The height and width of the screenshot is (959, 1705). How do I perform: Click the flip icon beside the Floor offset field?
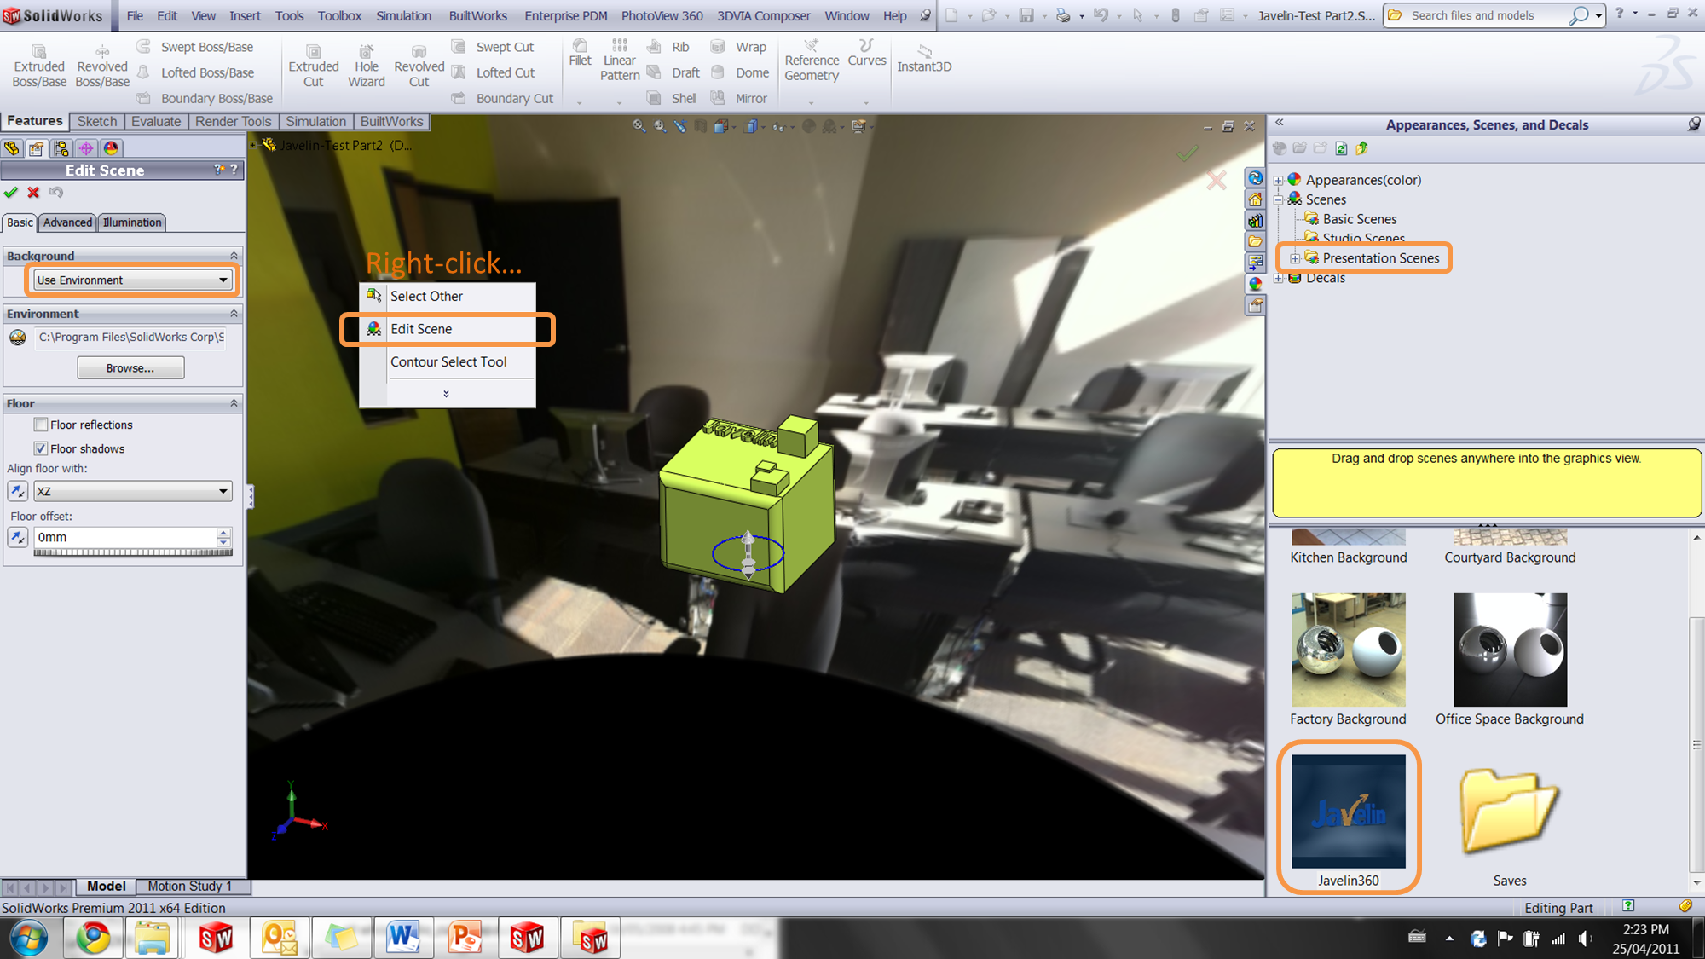[17, 537]
